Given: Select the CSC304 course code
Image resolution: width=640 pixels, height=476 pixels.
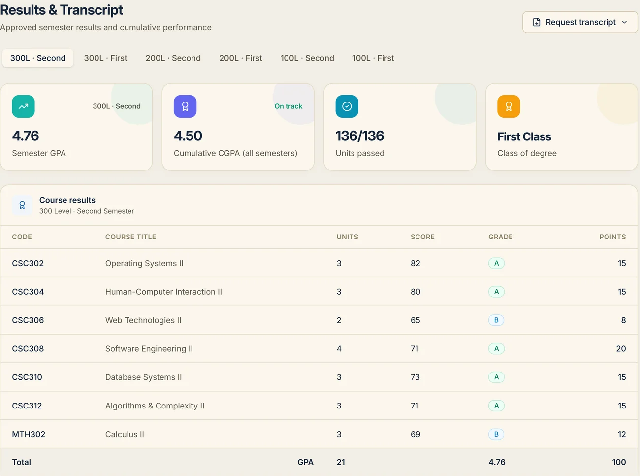Looking at the screenshot, I should point(28,292).
